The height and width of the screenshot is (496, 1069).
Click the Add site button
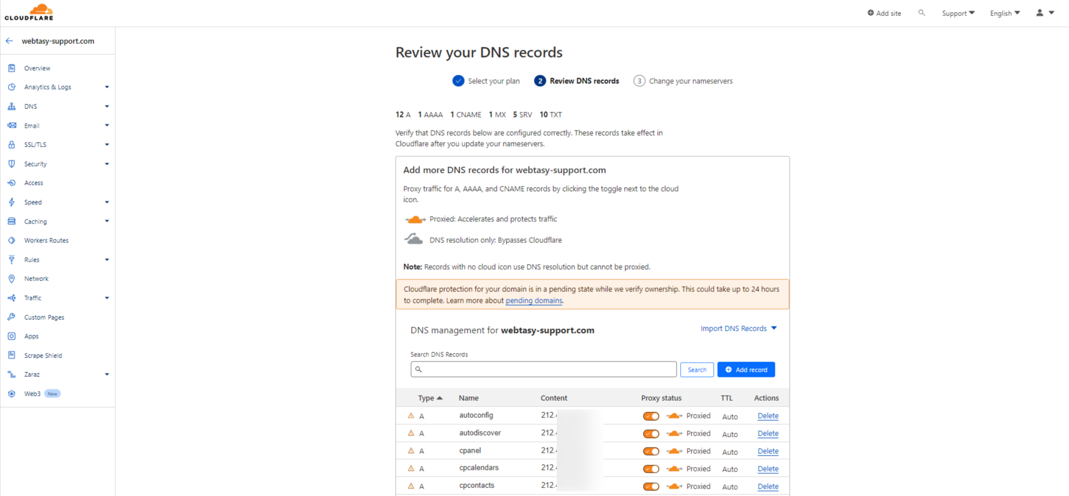coord(884,13)
